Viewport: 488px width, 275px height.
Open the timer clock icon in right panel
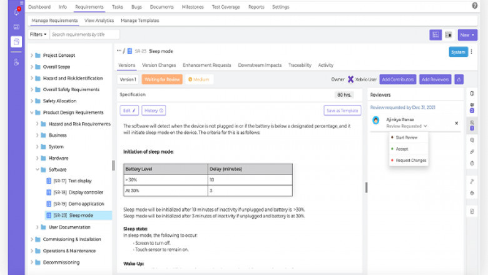pos(472,163)
